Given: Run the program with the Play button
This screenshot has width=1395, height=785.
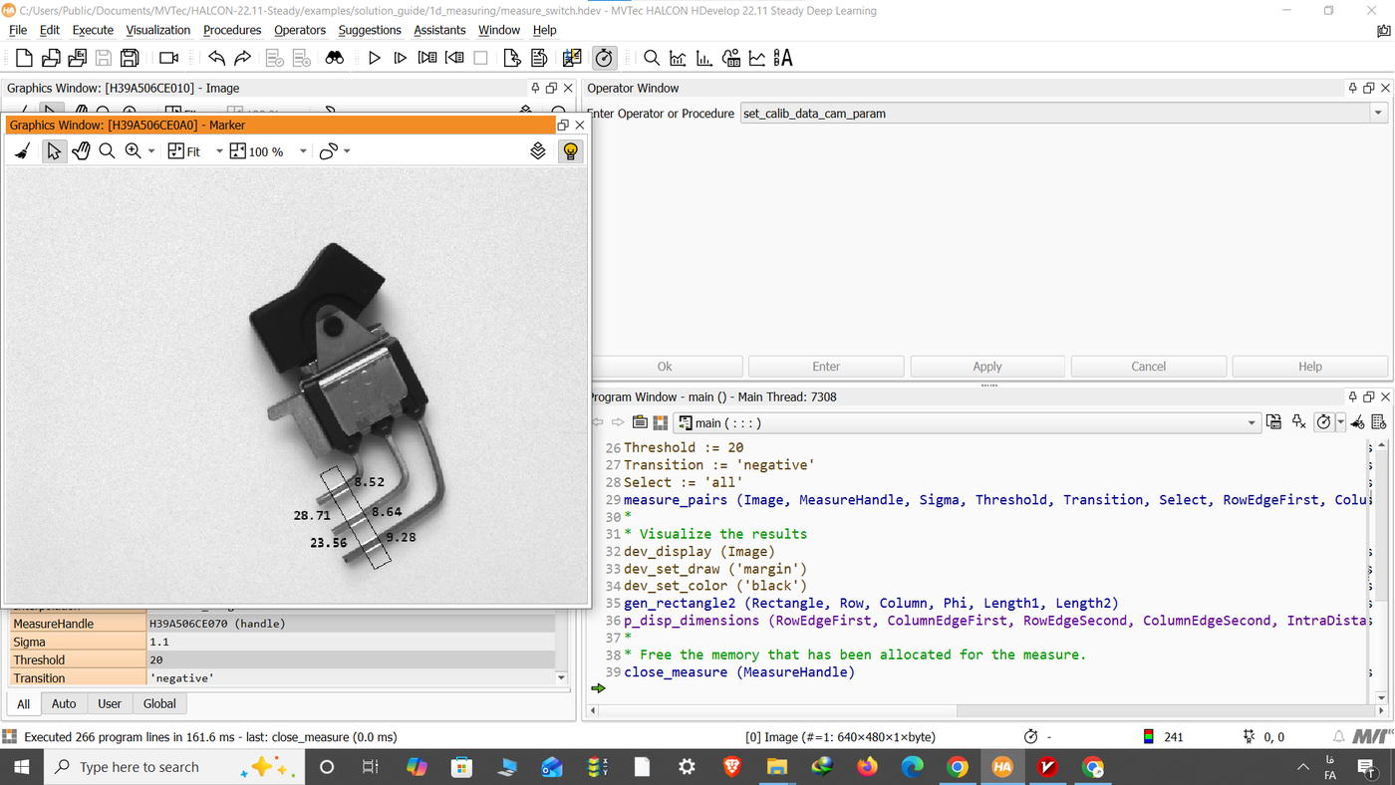Looking at the screenshot, I should tap(374, 58).
